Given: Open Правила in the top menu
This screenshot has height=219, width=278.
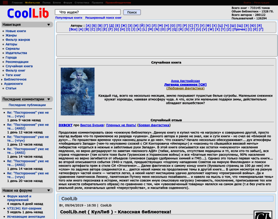Looking at the screenshot, I should click(x=97, y=3).
